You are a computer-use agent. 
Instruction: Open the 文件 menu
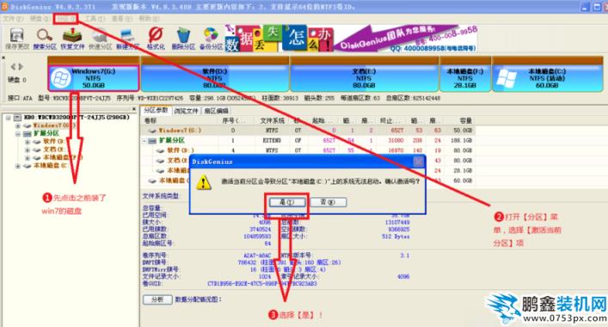[x=13, y=19]
